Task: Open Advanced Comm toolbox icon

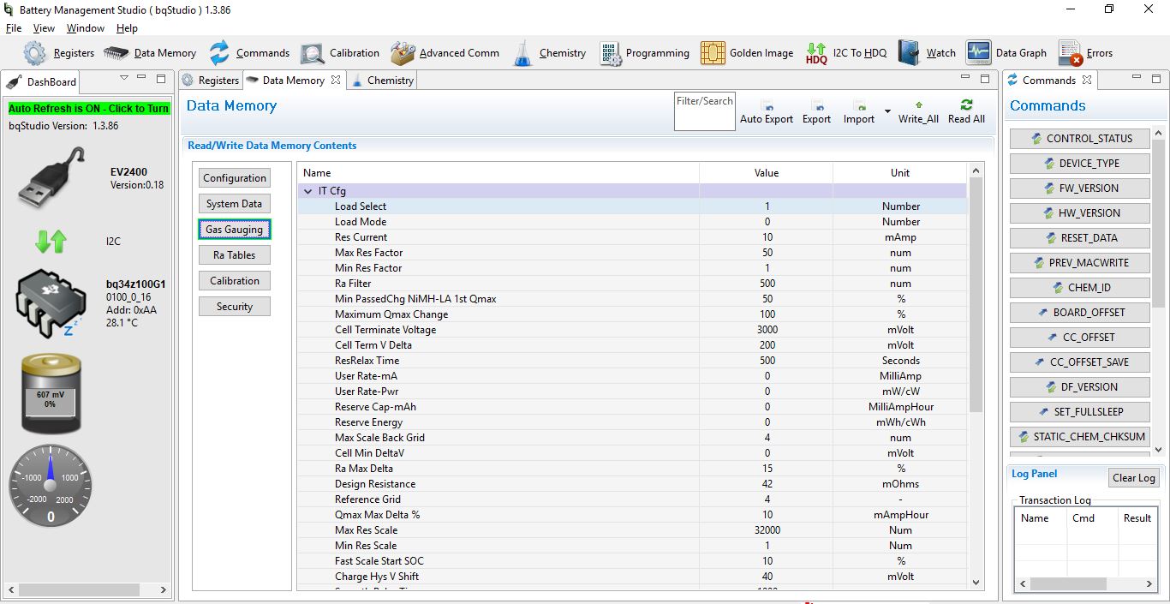Action: coord(403,53)
